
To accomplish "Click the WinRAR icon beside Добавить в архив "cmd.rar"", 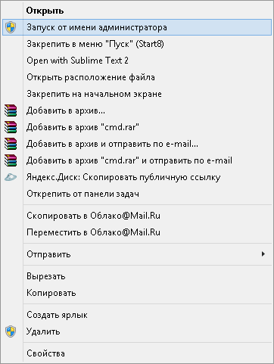I will pyautogui.click(x=11, y=127).
